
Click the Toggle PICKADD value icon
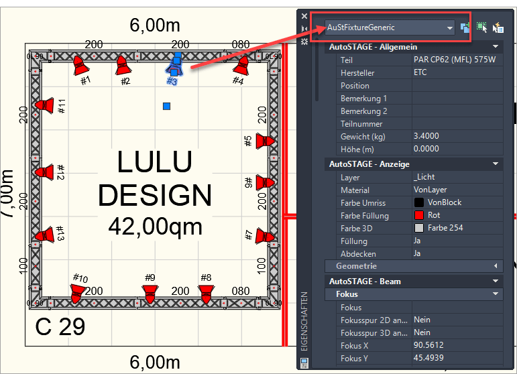coord(465,27)
